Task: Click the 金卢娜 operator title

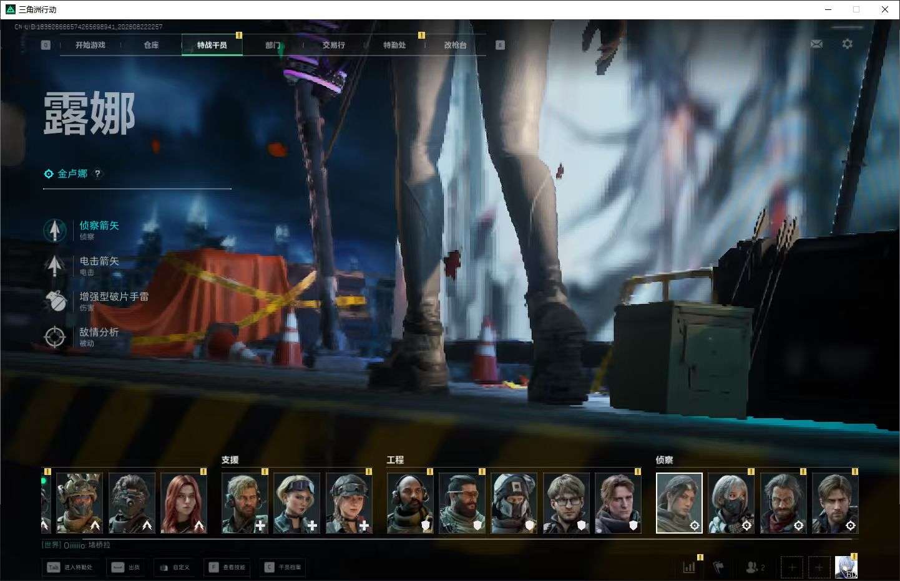Action: click(72, 174)
